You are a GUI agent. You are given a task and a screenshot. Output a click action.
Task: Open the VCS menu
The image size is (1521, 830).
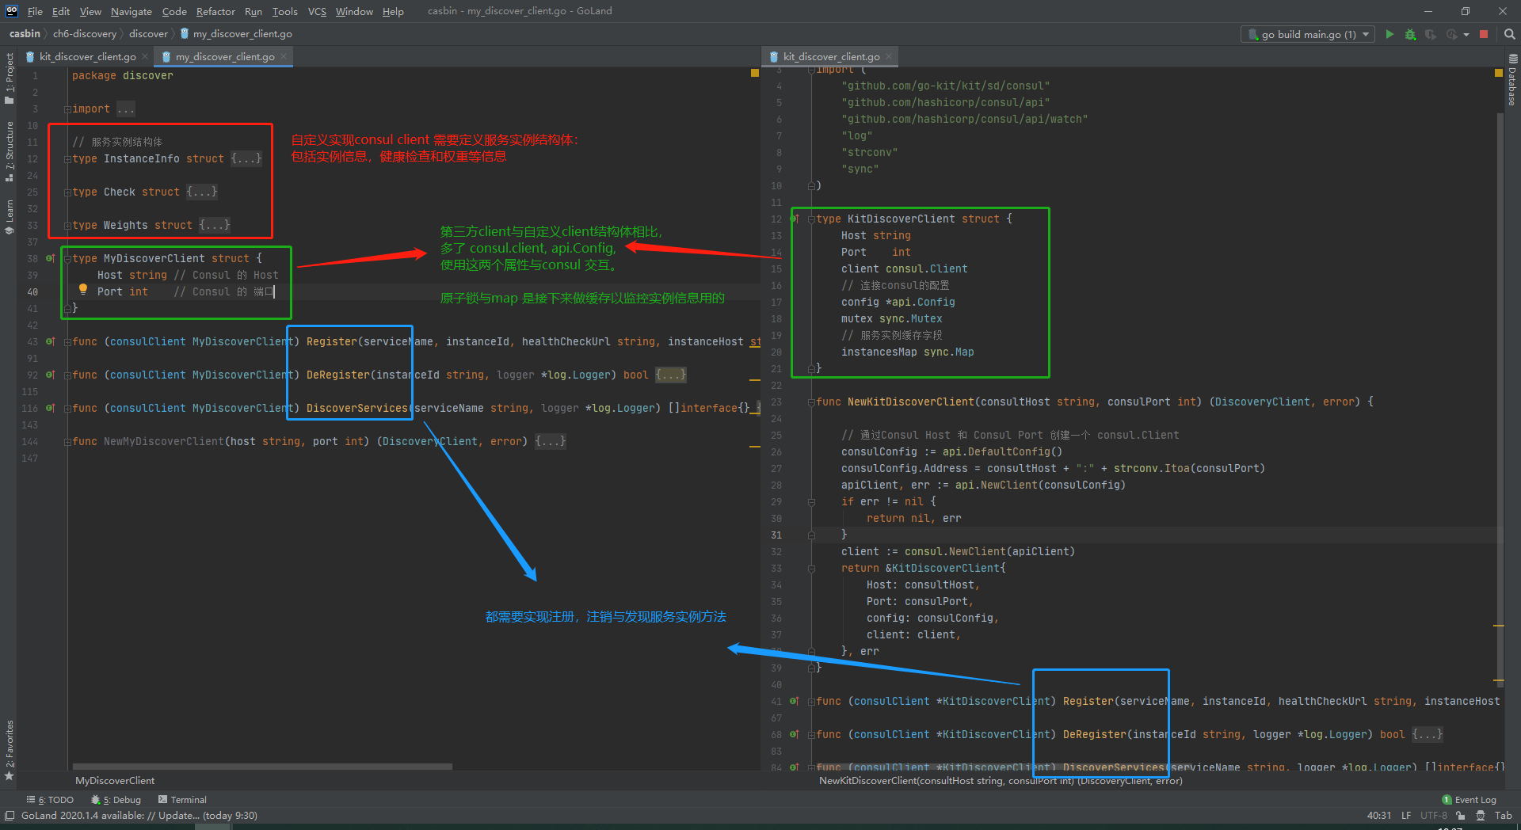[317, 11]
